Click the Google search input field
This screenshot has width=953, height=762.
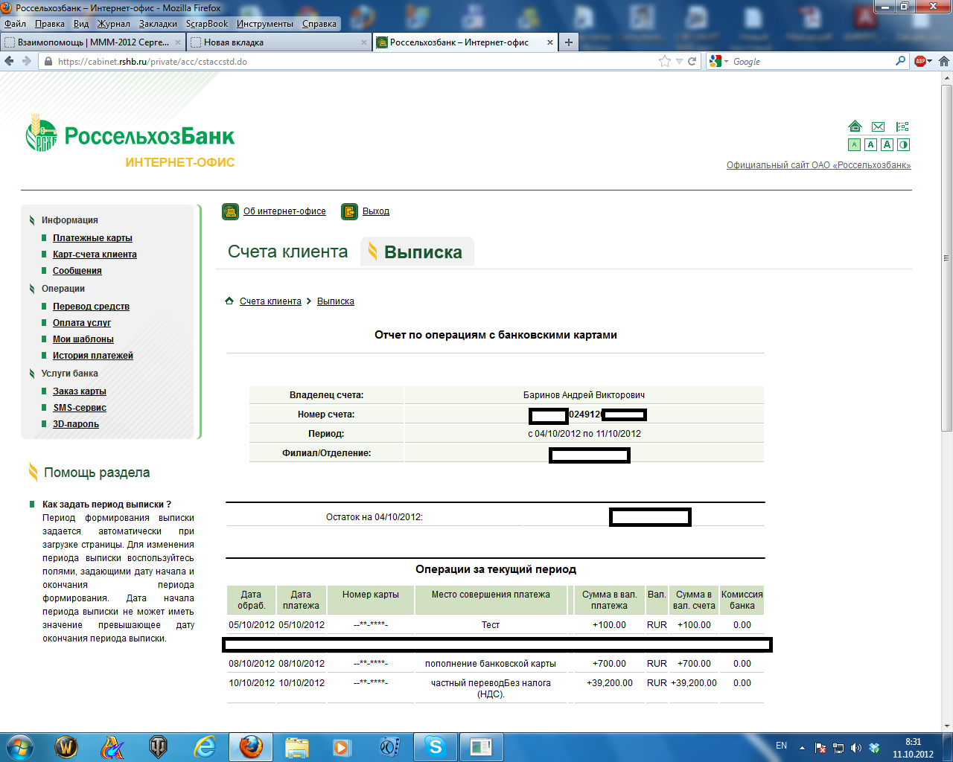812,61
